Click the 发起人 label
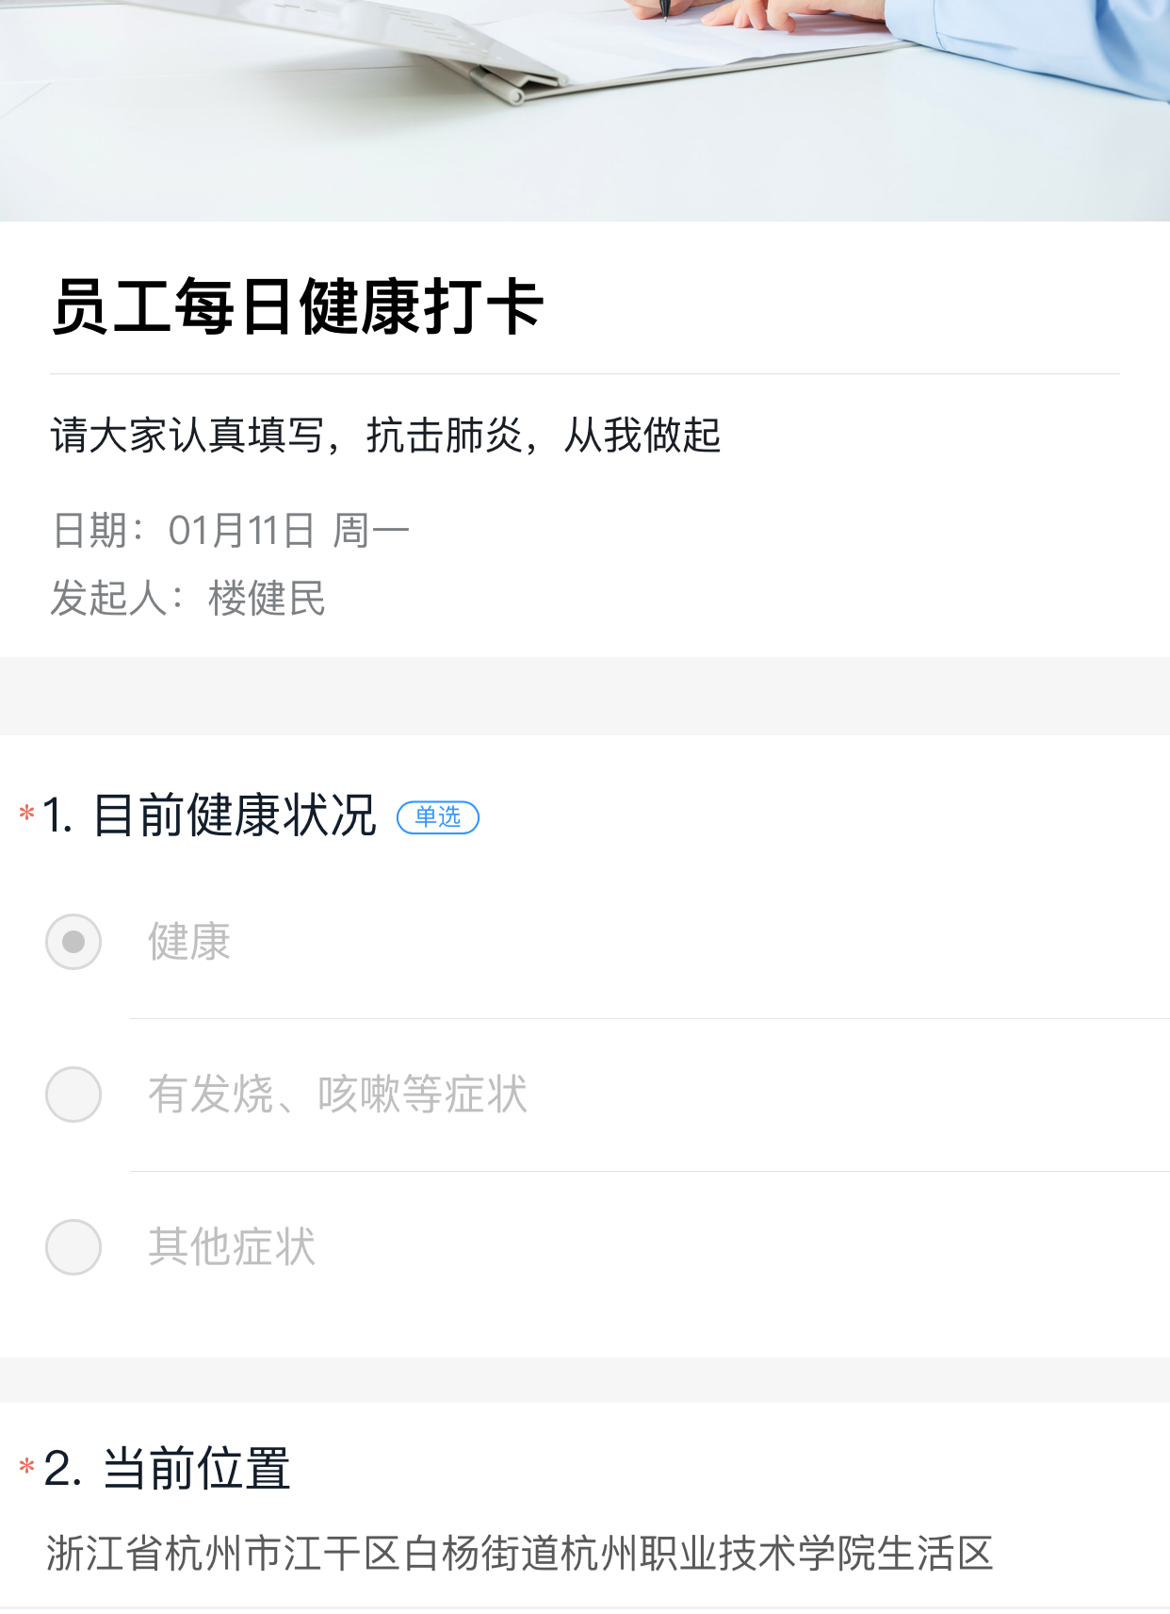1170x1614 pixels. click(108, 599)
